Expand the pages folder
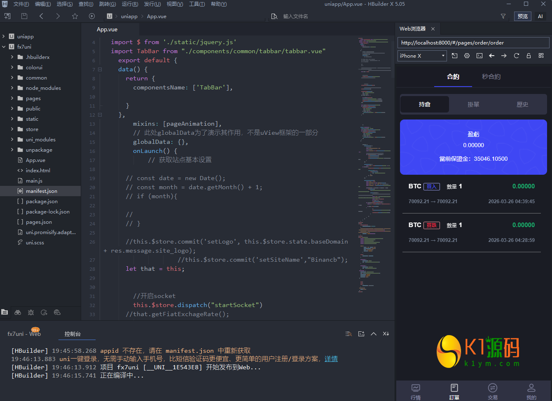The height and width of the screenshot is (401, 552). click(x=12, y=98)
